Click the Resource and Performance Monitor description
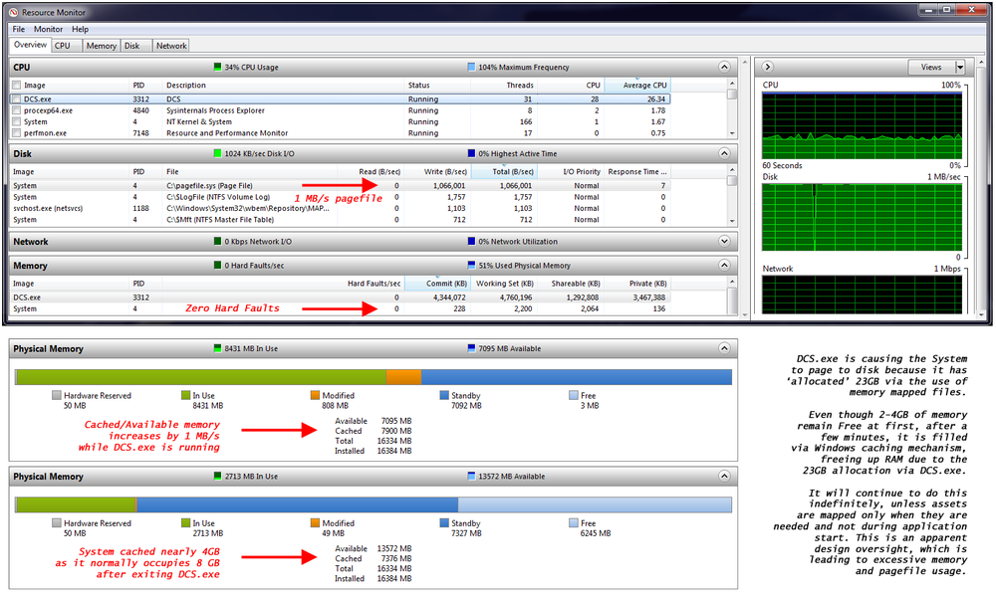The image size is (996, 596). [227, 133]
